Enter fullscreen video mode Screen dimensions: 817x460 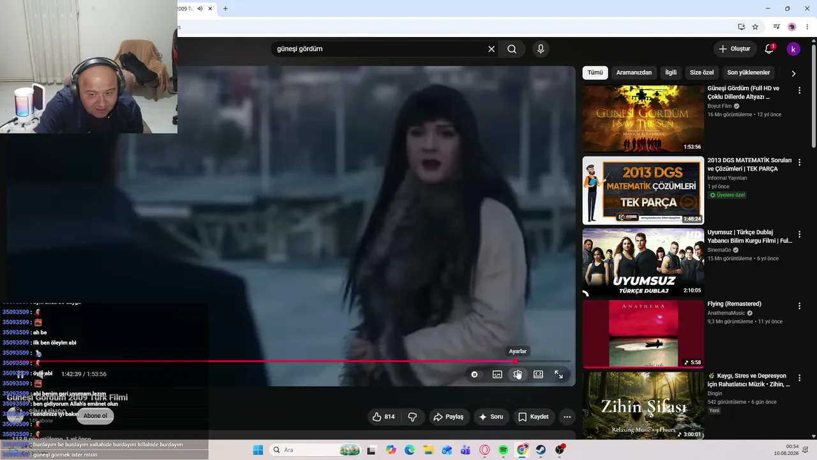tap(558, 374)
